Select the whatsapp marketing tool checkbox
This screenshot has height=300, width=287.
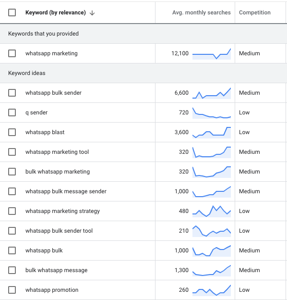click(x=12, y=152)
